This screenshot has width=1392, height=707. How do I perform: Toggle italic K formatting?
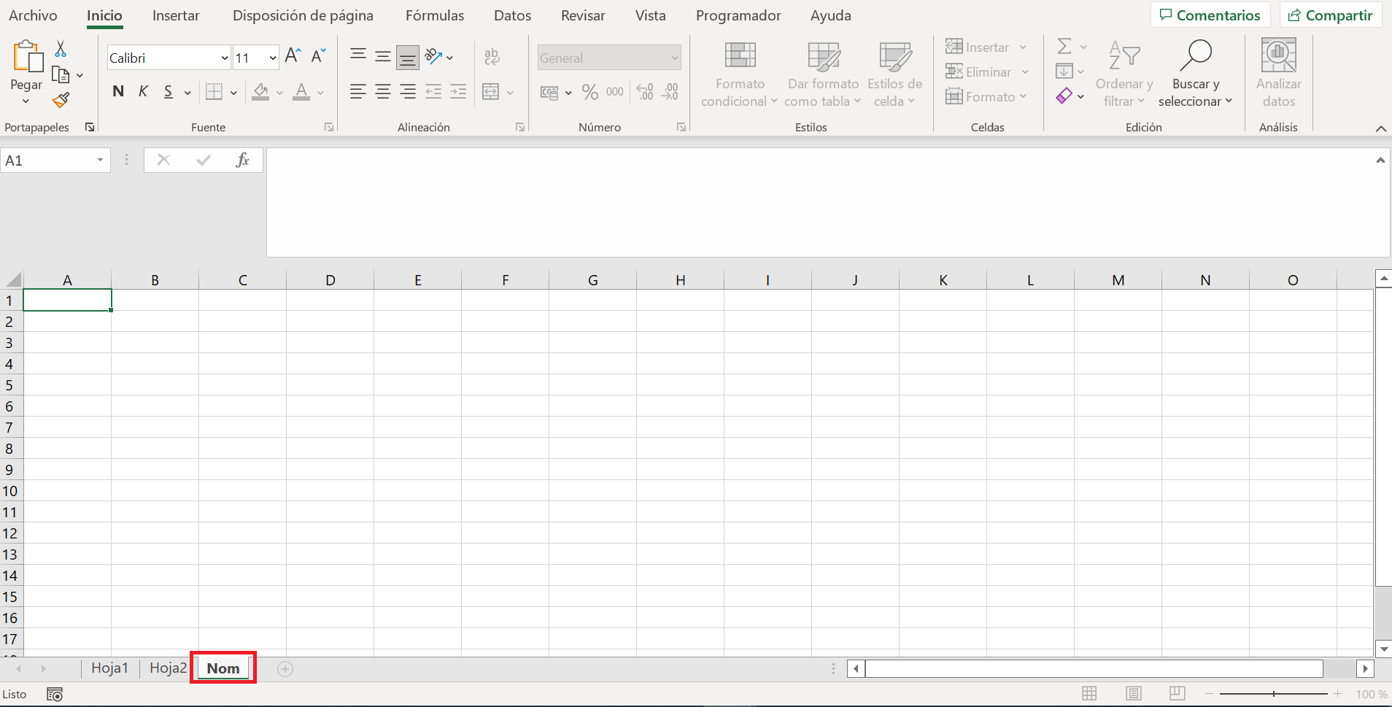[143, 91]
